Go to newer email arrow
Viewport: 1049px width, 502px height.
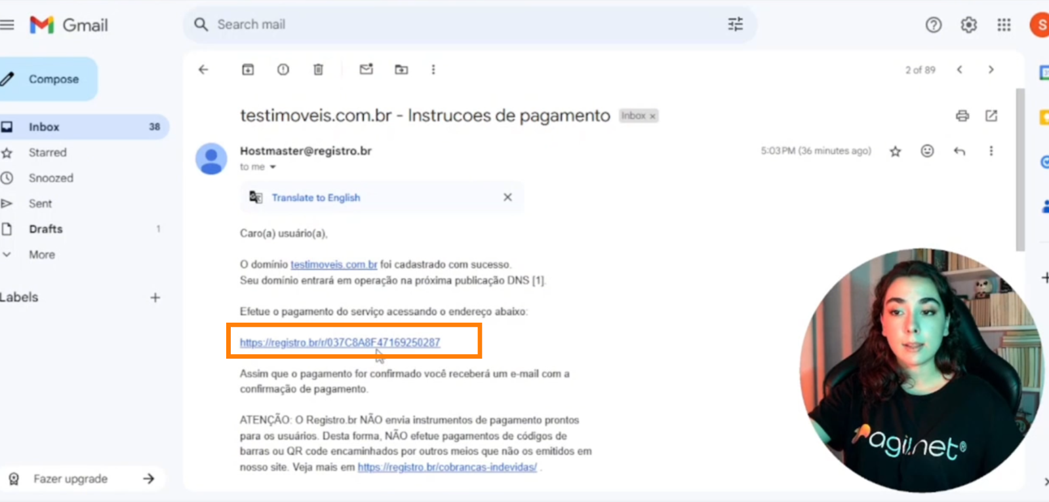coord(960,69)
